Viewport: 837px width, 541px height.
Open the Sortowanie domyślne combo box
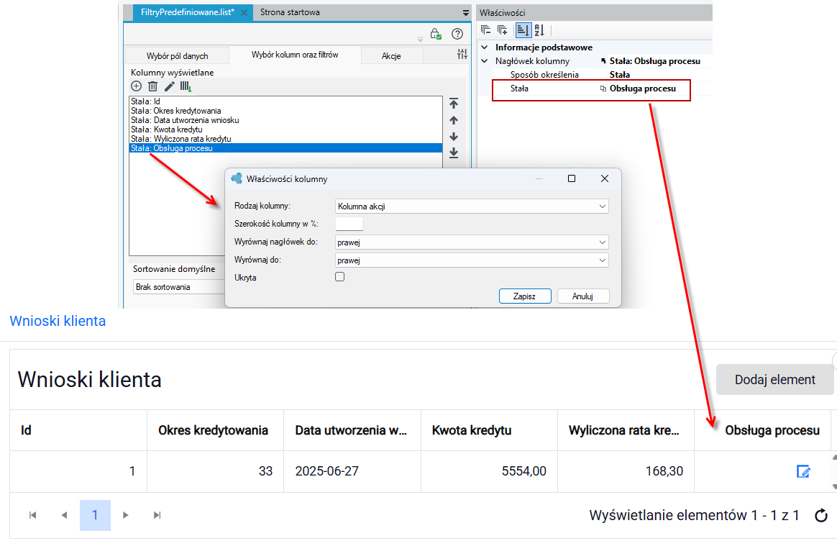179,287
